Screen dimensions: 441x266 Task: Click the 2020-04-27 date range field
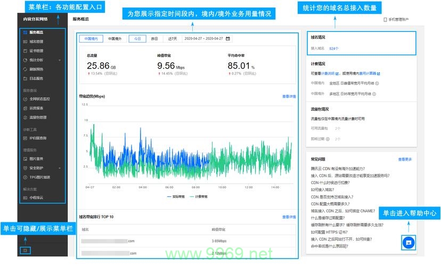point(207,39)
